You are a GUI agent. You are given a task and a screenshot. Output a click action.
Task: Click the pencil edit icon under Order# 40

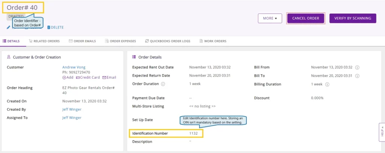tap(8, 27)
